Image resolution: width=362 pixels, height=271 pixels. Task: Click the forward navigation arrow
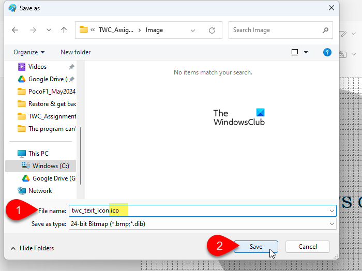coord(33,30)
